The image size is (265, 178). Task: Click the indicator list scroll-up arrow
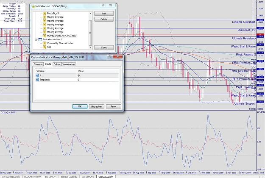90,13
